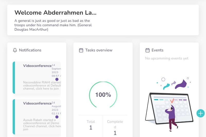Screen dimensions: 206x137
Task: Click the calendar icon beside Events
Action: pos(148,50)
